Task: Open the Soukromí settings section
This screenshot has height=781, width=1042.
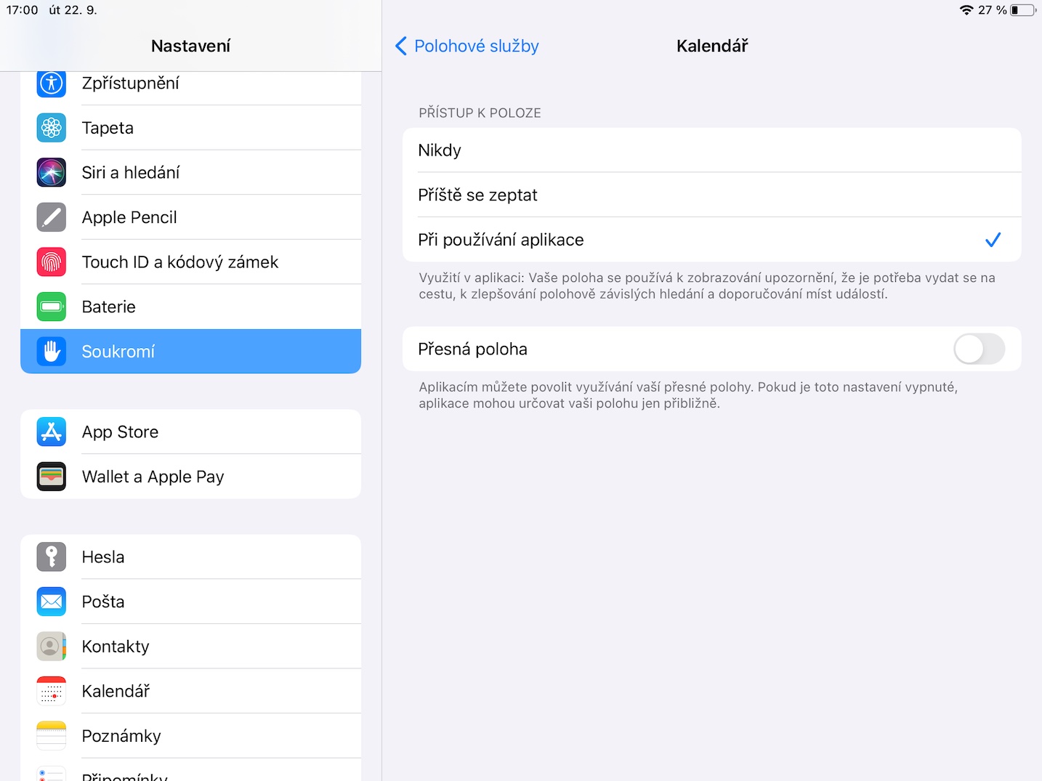Action: click(x=190, y=352)
